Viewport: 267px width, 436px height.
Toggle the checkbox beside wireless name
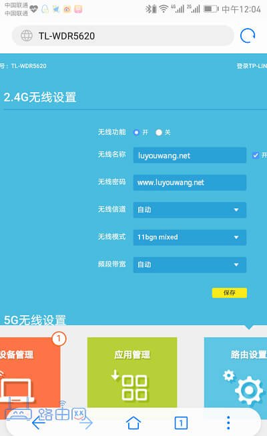click(255, 155)
